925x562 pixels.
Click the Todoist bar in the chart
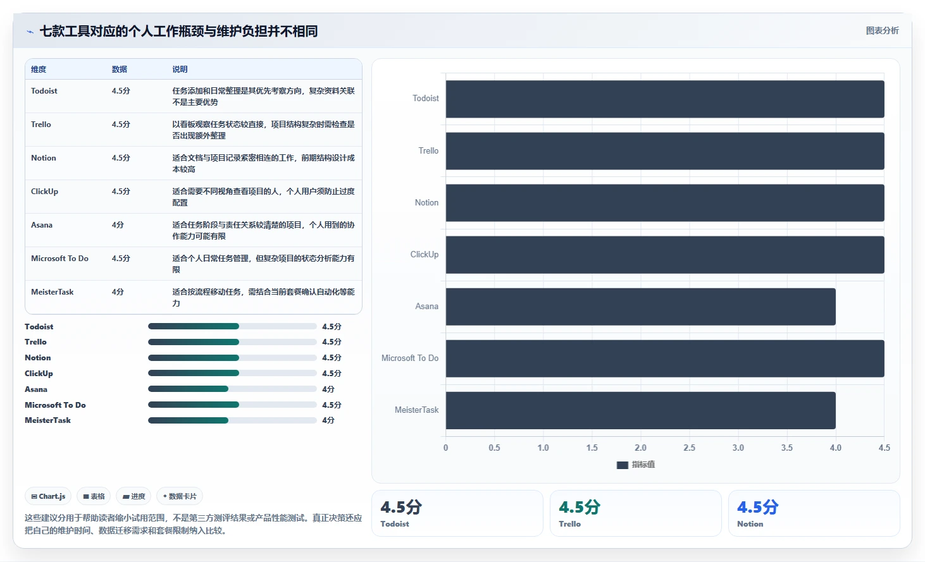665,99
